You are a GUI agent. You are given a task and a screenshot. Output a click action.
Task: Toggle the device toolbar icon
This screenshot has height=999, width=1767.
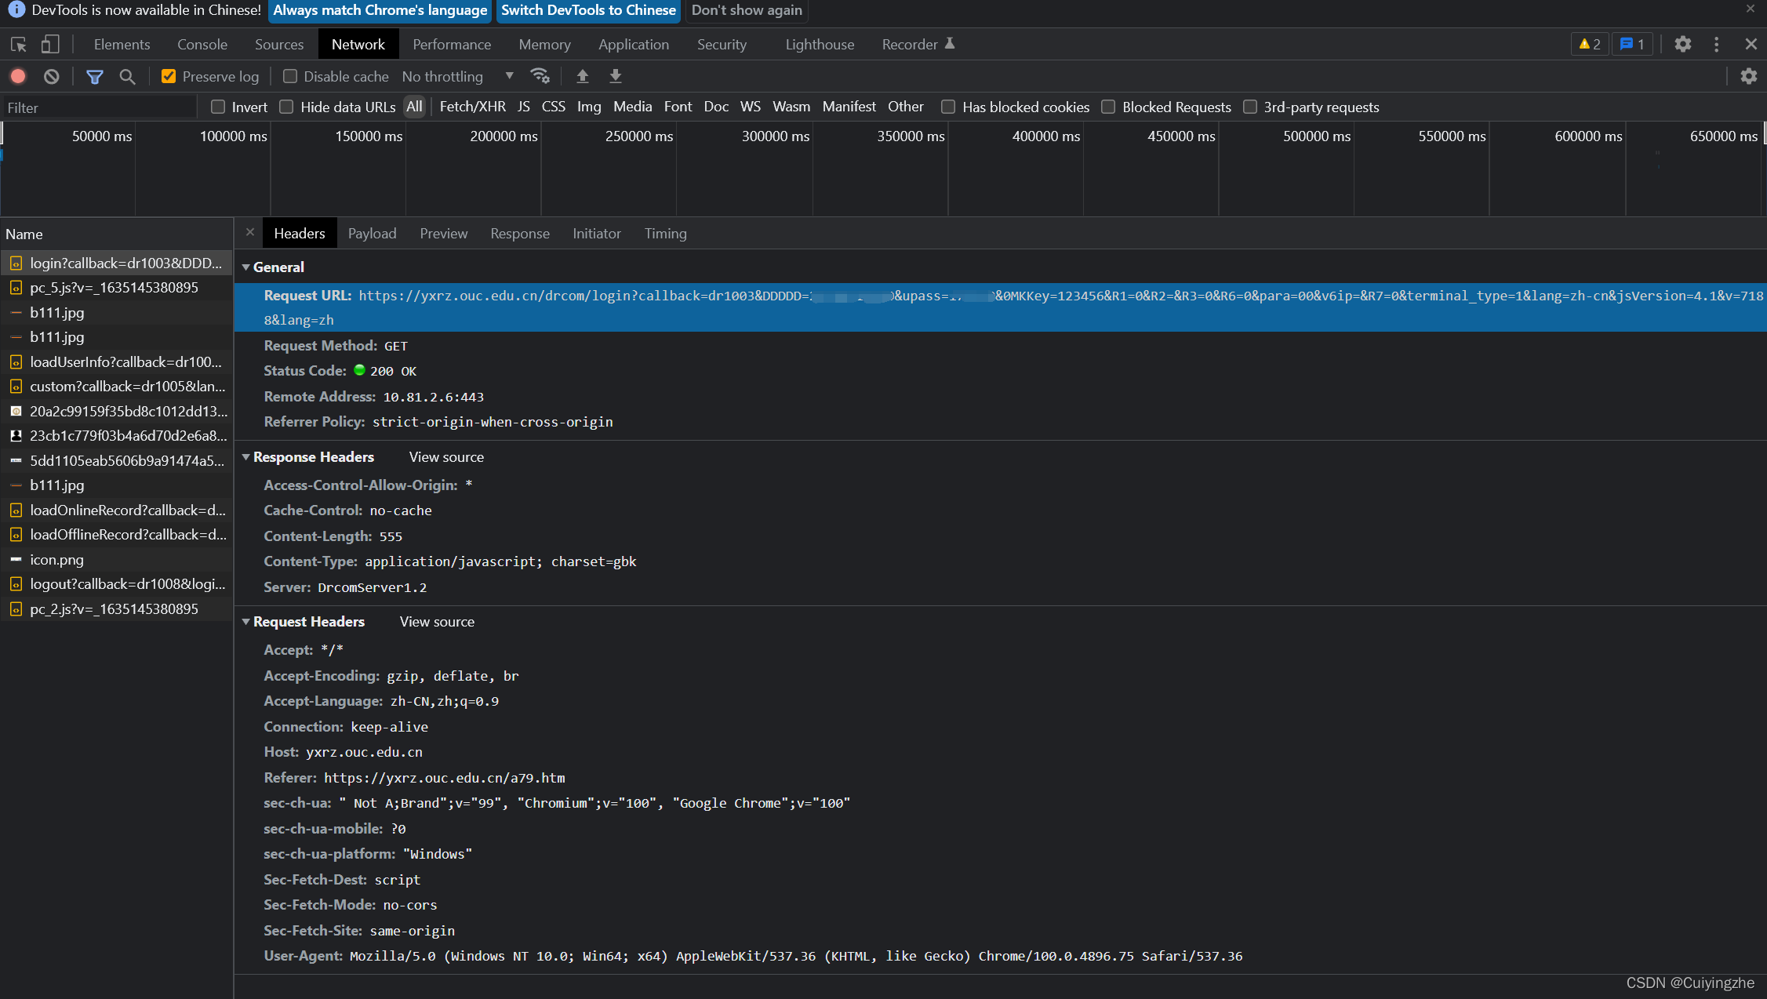pos(50,45)
